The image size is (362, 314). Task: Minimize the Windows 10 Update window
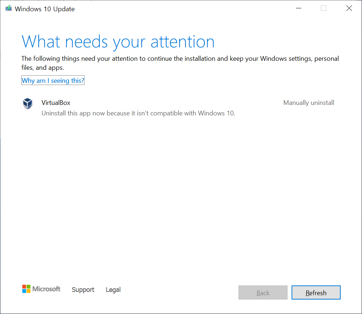tap(298, 8)
